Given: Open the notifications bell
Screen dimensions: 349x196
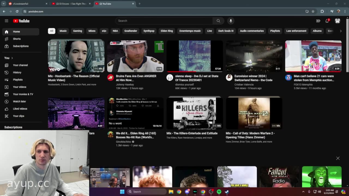Looking at the screenshot, I should pyautogui.click(x=327, y=21).
